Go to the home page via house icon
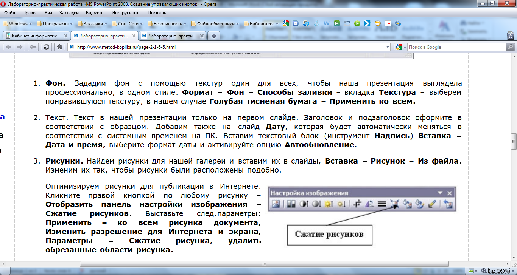The height and width of the screenshot is (275, 517). click(59, 47)
